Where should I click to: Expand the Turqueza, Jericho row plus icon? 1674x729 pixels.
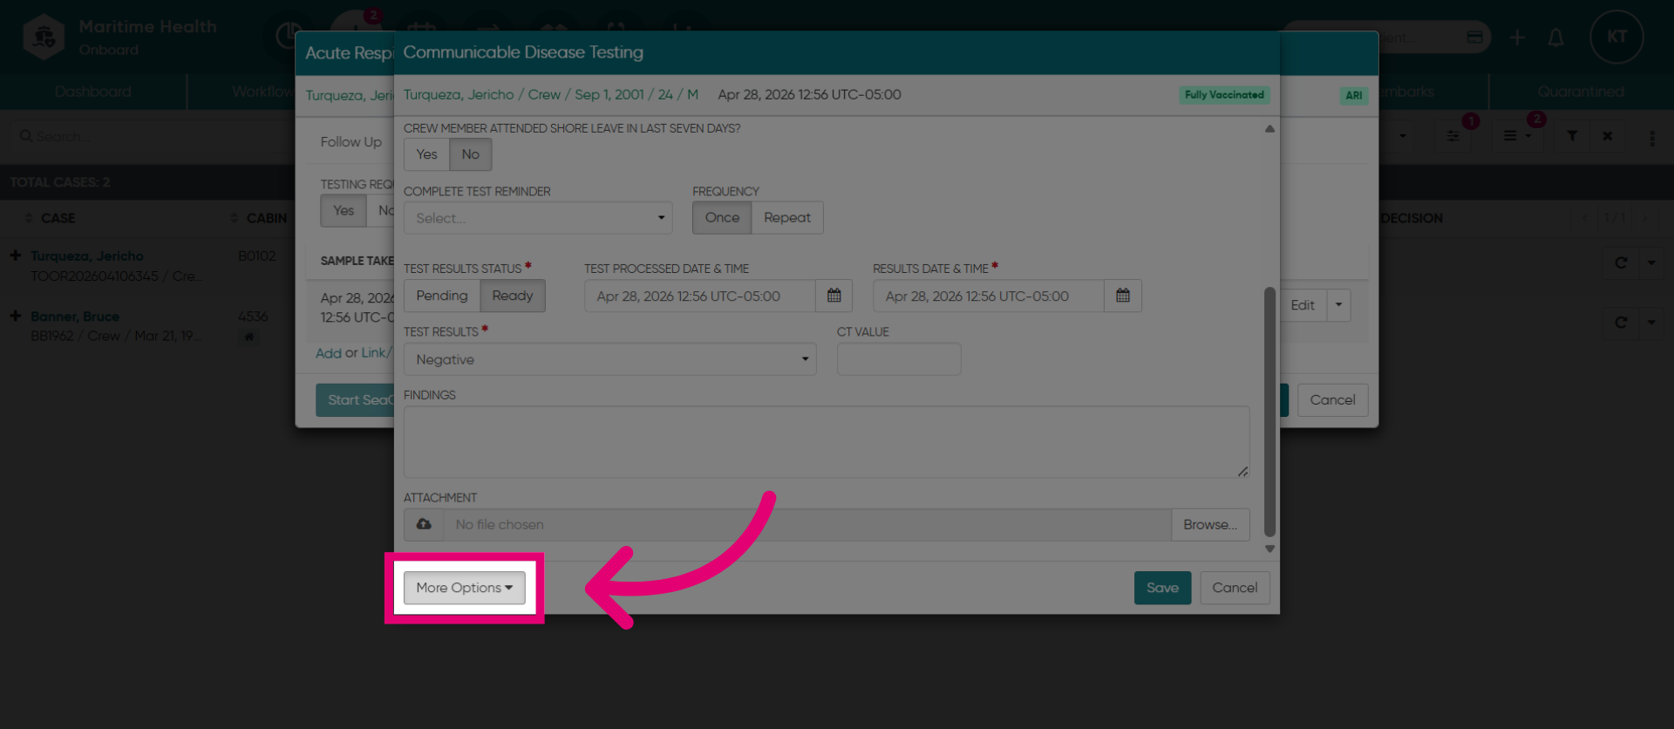pyautogui.click(x=15, y=255)
